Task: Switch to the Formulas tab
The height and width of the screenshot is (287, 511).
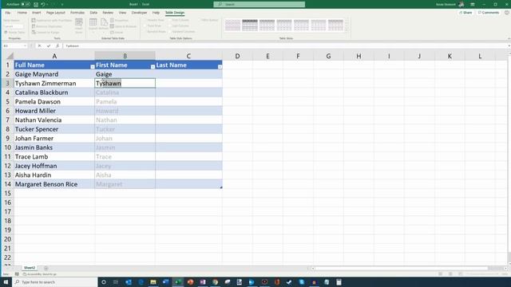Action: [77, 13]
